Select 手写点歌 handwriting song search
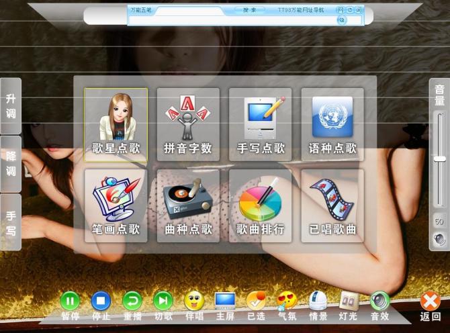 pos(261,124)
